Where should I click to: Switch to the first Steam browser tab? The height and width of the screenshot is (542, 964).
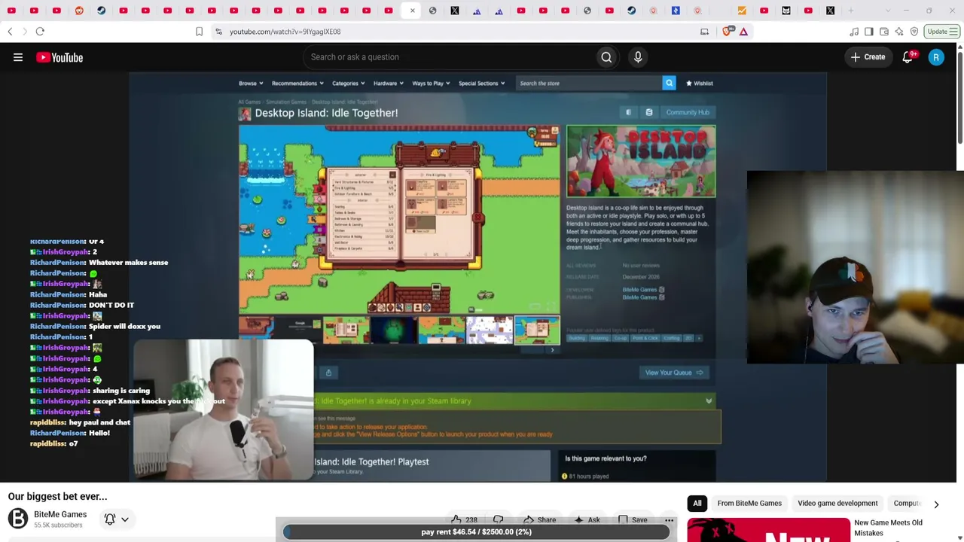[x=101, y=11]
